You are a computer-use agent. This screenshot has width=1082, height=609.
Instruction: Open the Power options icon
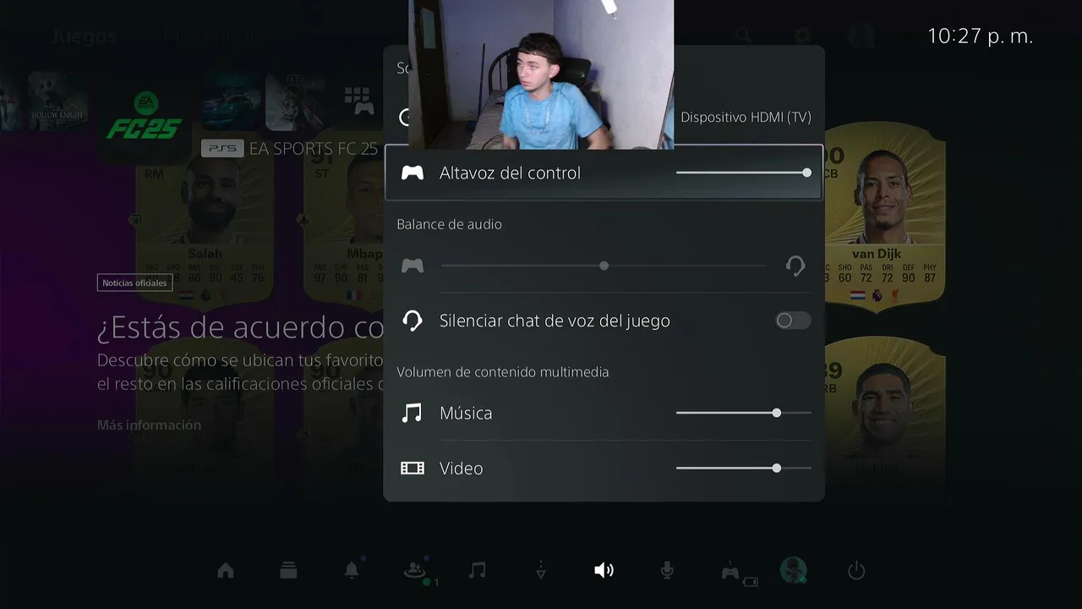pos(856,571)
